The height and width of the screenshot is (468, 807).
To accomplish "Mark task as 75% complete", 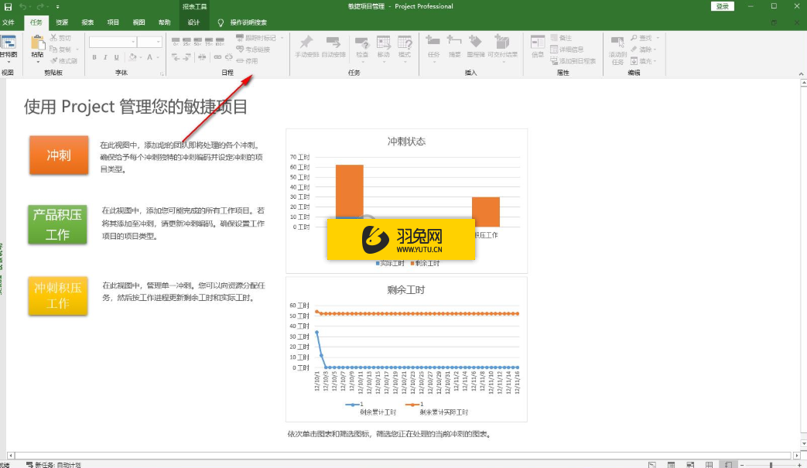I will 208,41.
